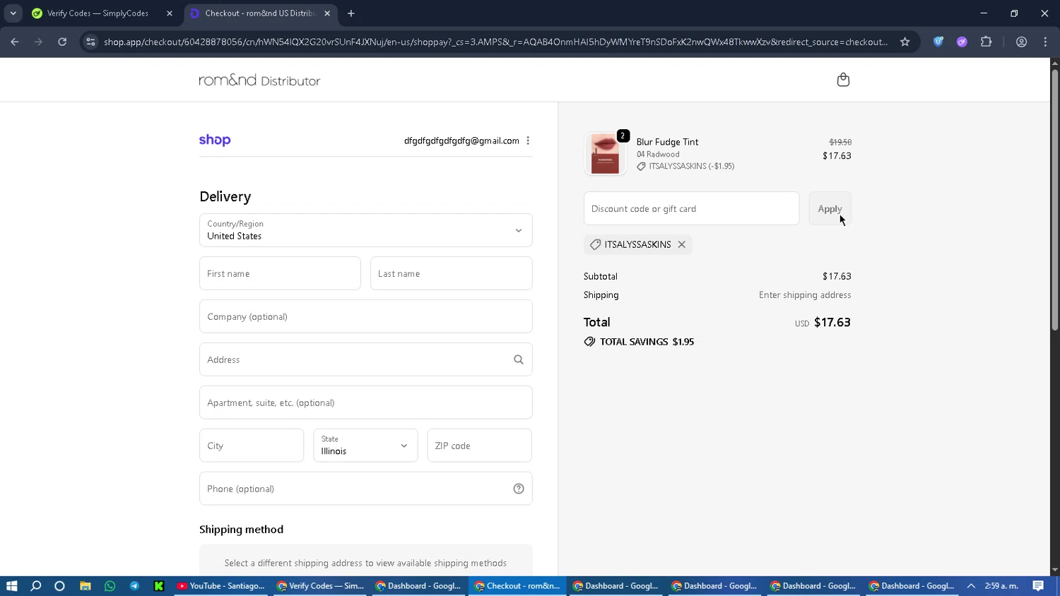Close the Verify Codes SimplyCodes tab
The width and height of the screenshot is (1060, 596).
(170, 13)
